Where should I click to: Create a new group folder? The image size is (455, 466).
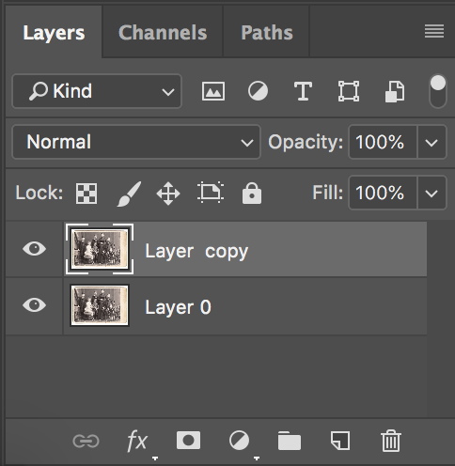coord(290,441)
